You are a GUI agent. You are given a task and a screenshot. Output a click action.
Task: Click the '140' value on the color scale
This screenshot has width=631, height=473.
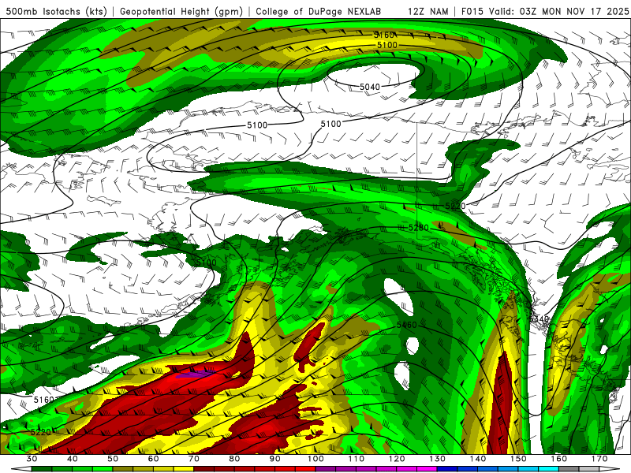tap(478, 459)
